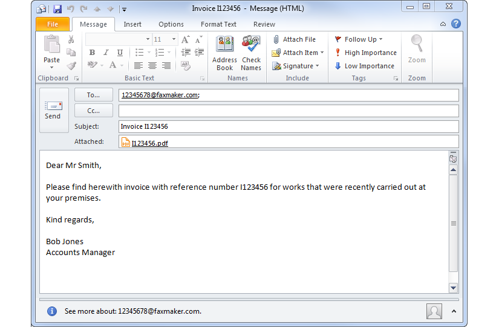
Task: Increase the paragraph indent
Action: pyautogui.click(x=199, y=52)
